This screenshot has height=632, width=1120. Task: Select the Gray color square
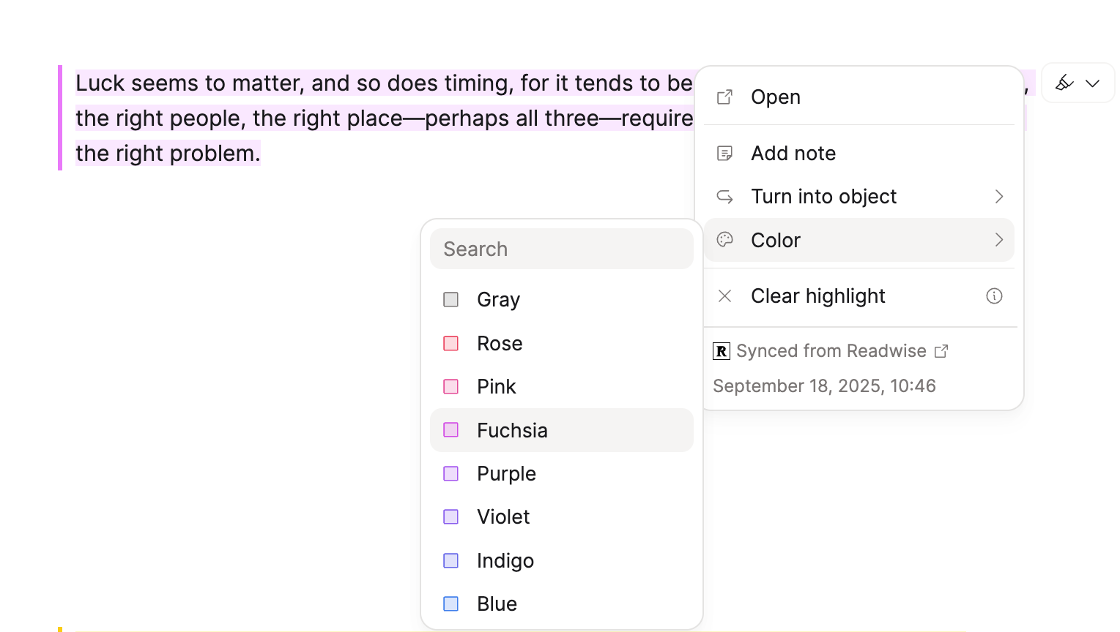[451, 299]
